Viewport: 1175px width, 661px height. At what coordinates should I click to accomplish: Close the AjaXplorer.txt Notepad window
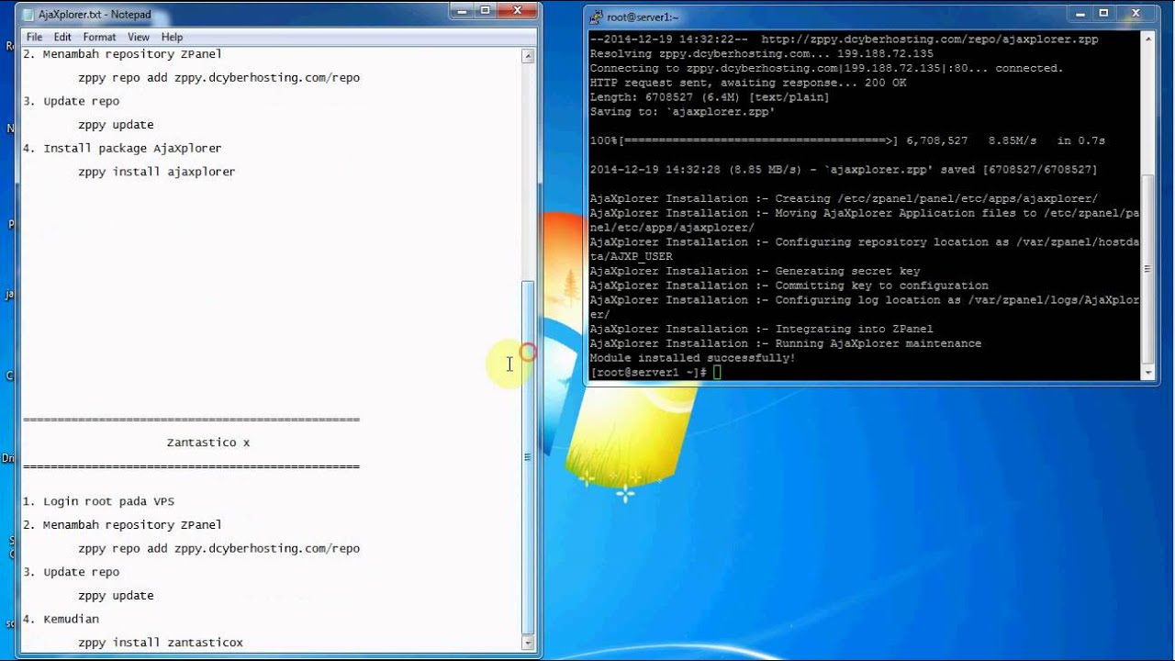(519, 10)
